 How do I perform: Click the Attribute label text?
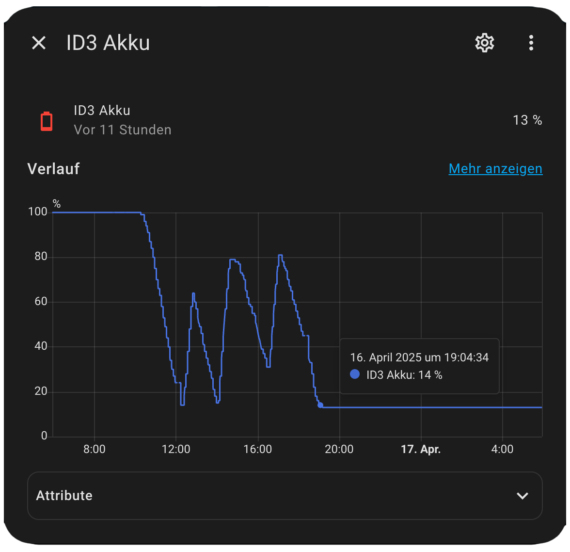[64, 496]
